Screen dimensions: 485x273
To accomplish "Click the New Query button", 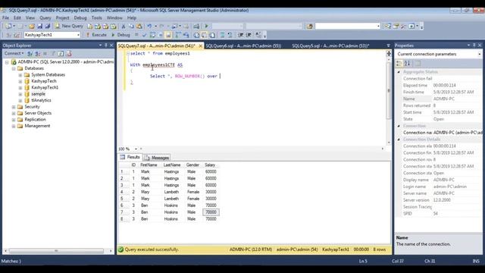I will point(69,27).
